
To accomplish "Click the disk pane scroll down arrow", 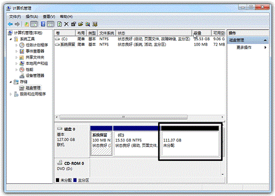I will click(222, 174).
